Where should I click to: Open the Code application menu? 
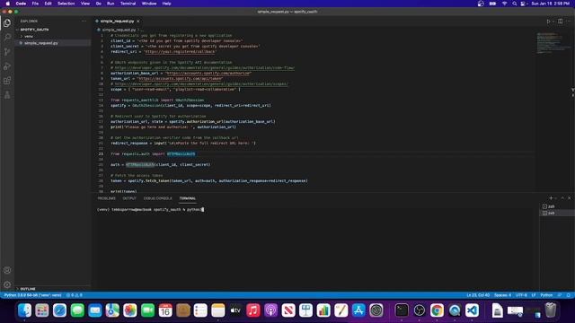[21, 4]
